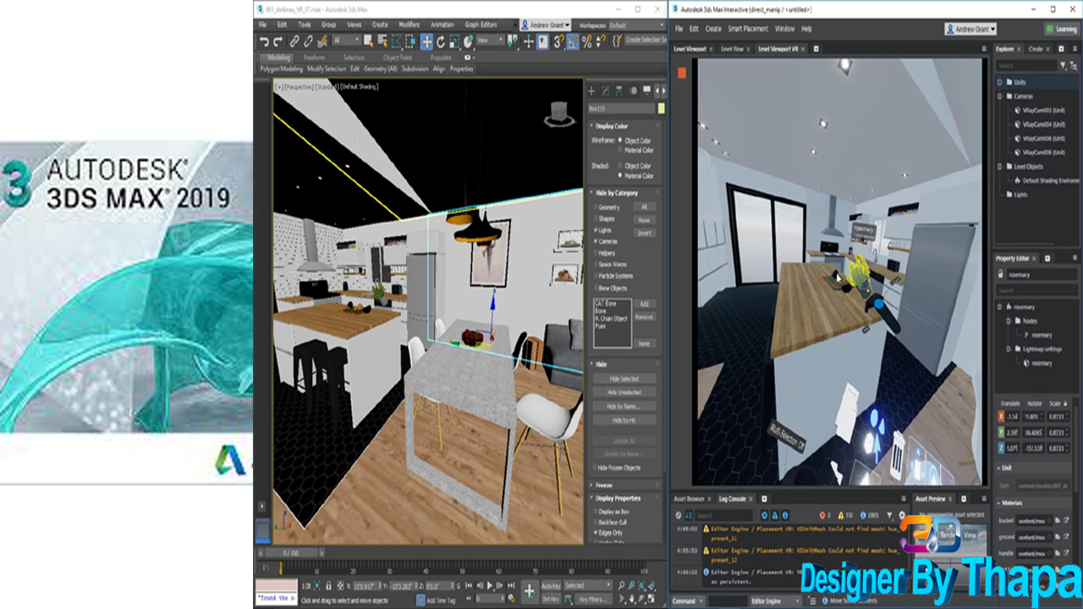The image size is (1083, 609).
Task: Open the Workspaces Default dropdown
Action: pos(636,25)
